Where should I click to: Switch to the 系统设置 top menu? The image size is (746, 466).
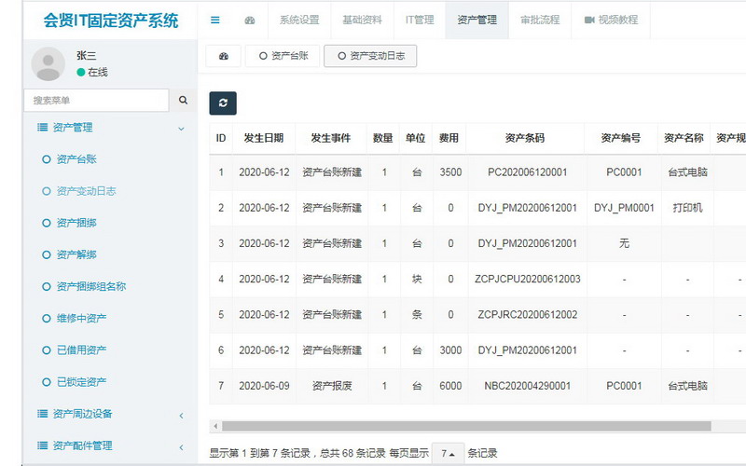pyautogui.click(x=298, y=20)
